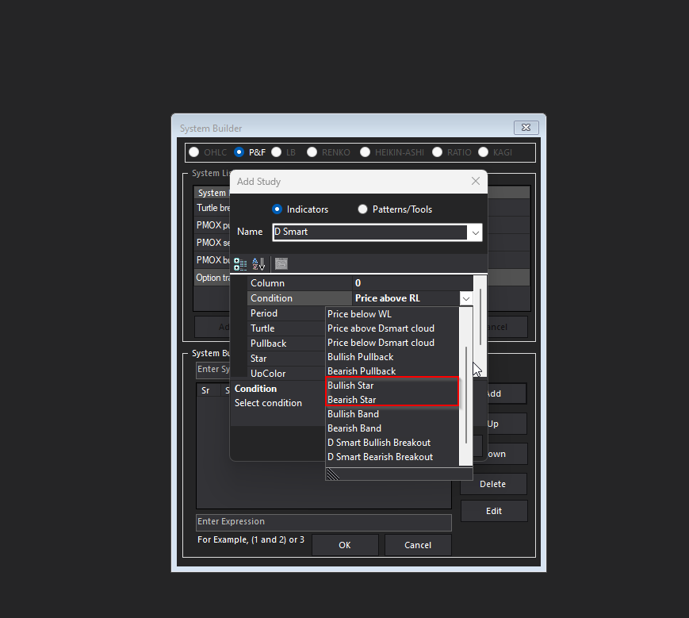Click the Enter Expression input field
The image size is (689, 618).
323,521
